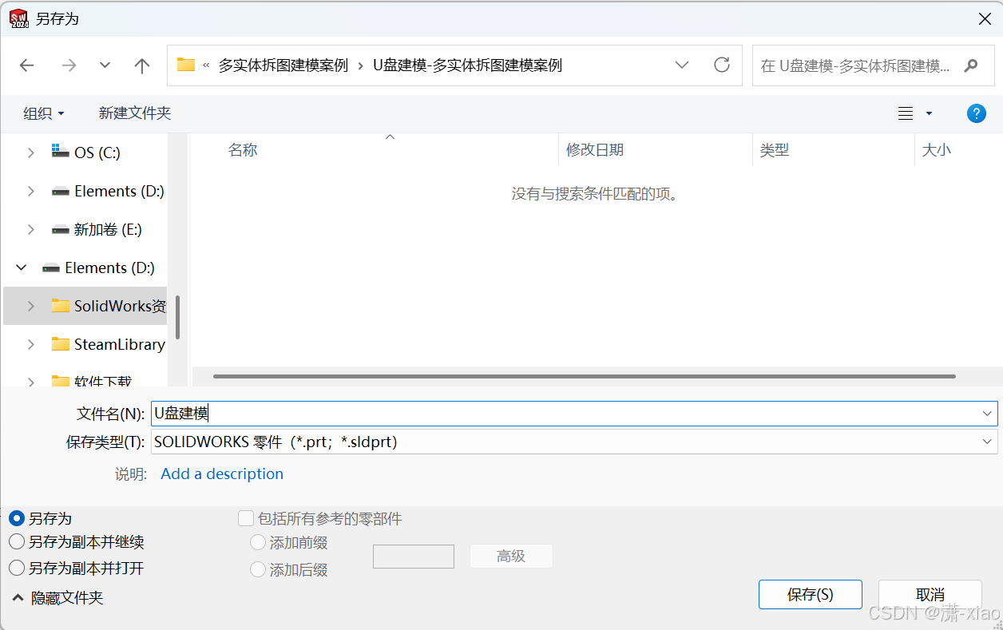Select 另存为 radio option
The height and width of the screenshot is (630, 1003).
[17, 518]
